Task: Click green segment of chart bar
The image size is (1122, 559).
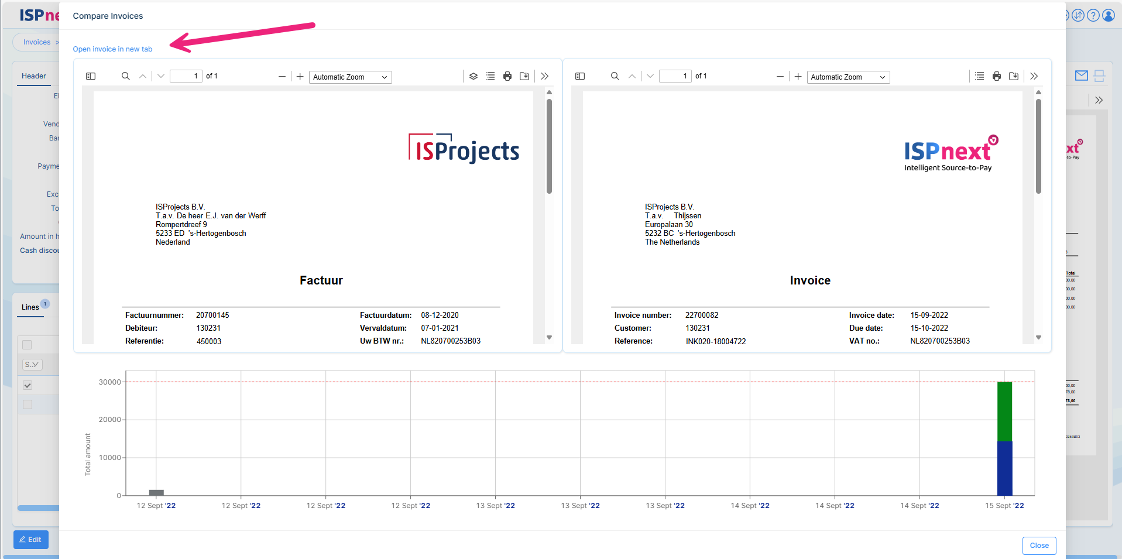Action: point(1004,411)
